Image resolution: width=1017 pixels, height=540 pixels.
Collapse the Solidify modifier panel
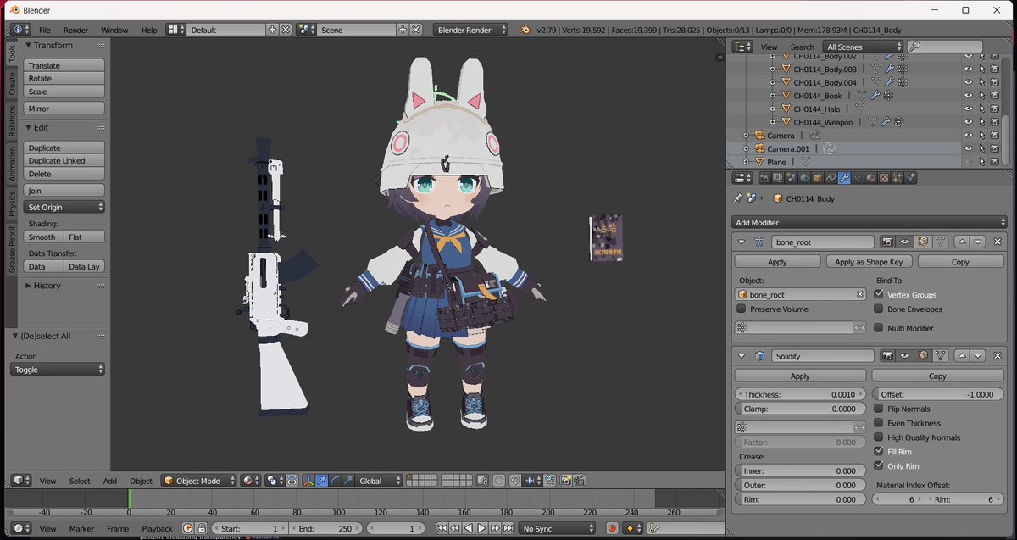click(x=742, y=356)
